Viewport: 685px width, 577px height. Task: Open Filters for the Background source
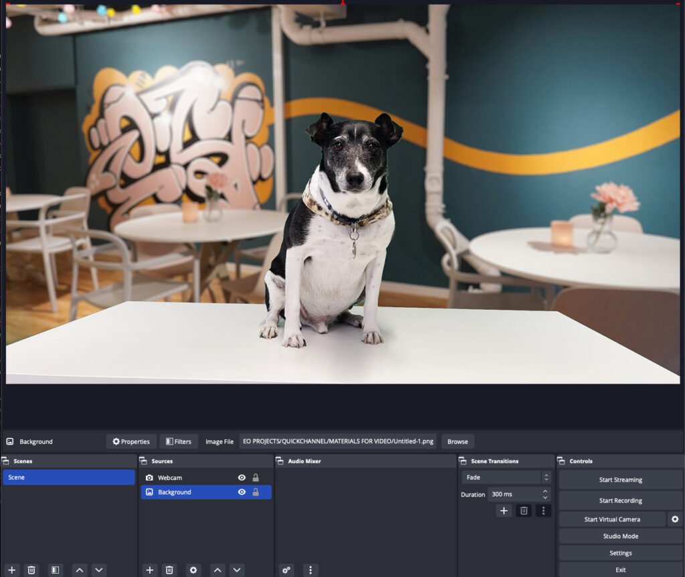click(179, 442)
